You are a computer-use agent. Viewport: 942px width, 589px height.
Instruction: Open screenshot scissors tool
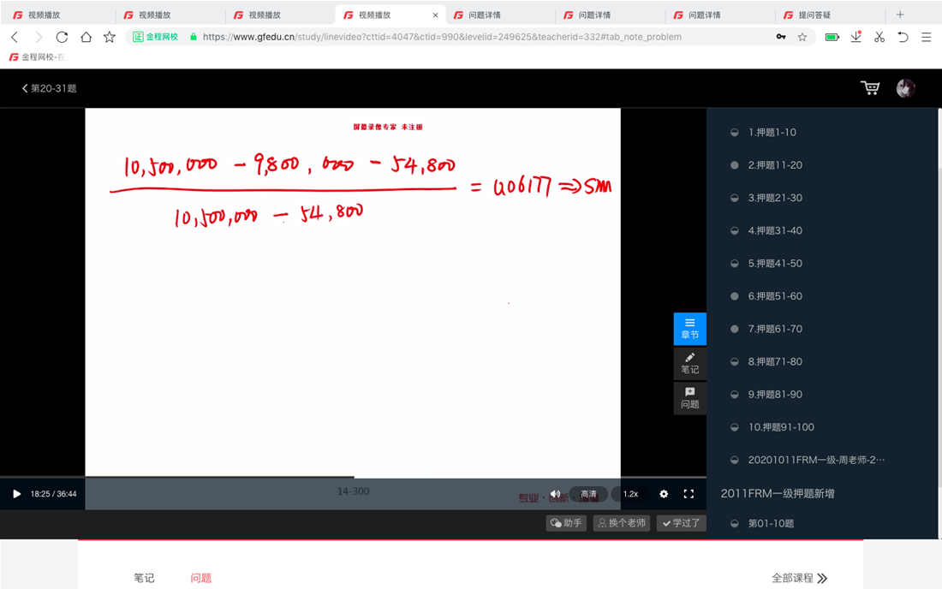879,37
